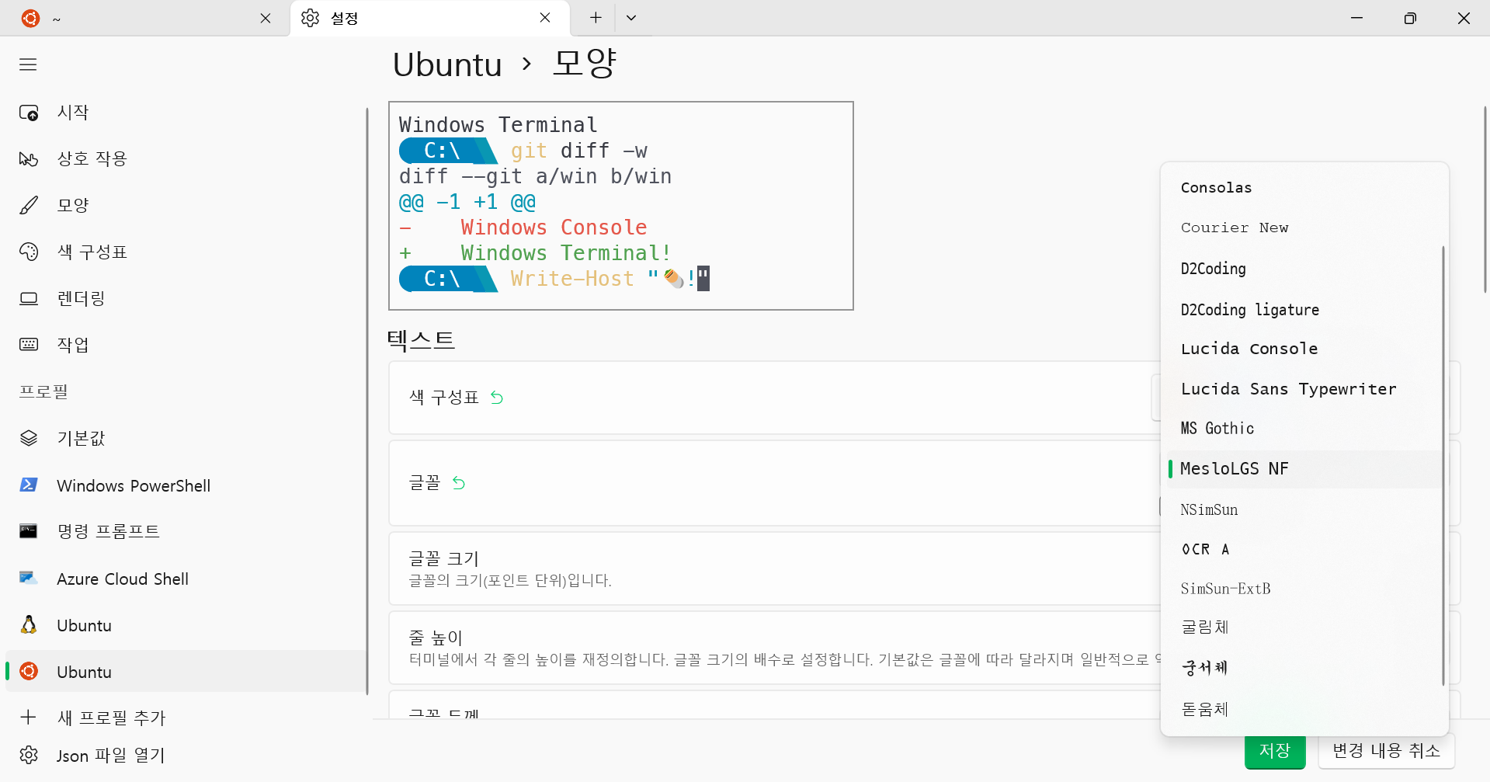The width and height of the screenshot is (1490, 782).
Task: Select D2Coding font
Action: 1304,269
